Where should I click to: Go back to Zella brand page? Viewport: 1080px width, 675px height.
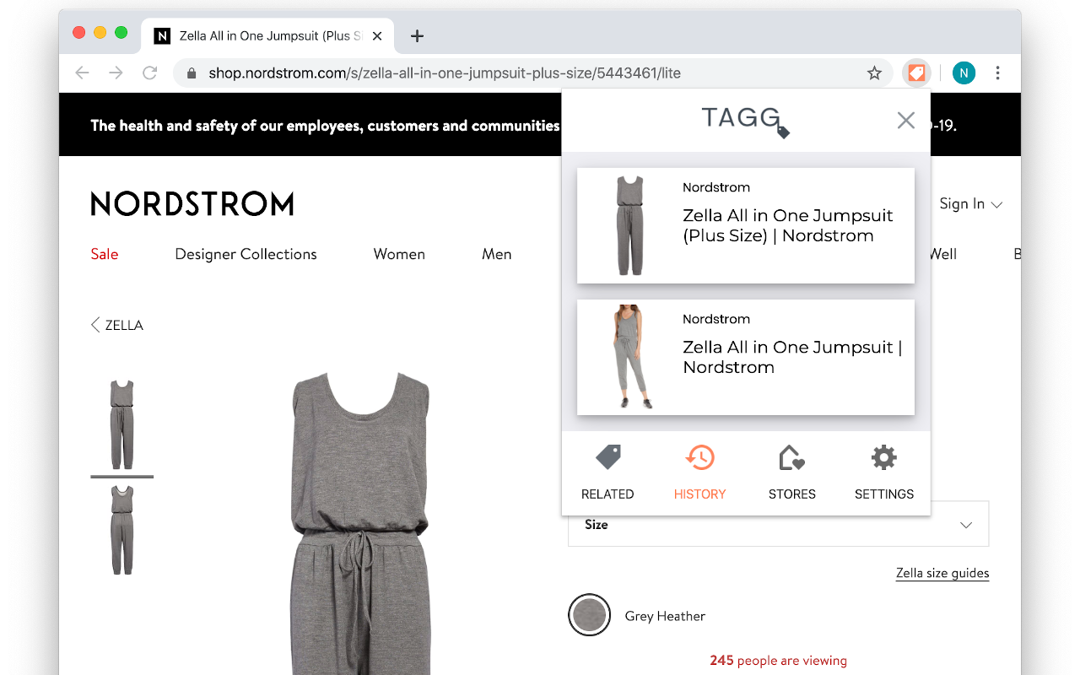pos(117,325)
